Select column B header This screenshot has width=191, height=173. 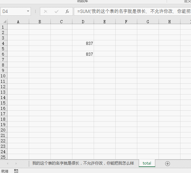[x=40, y=22]
